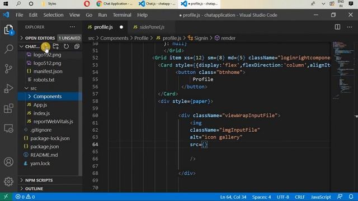
Task: Open the Search view in activity bar
Action: coord(9,49)
